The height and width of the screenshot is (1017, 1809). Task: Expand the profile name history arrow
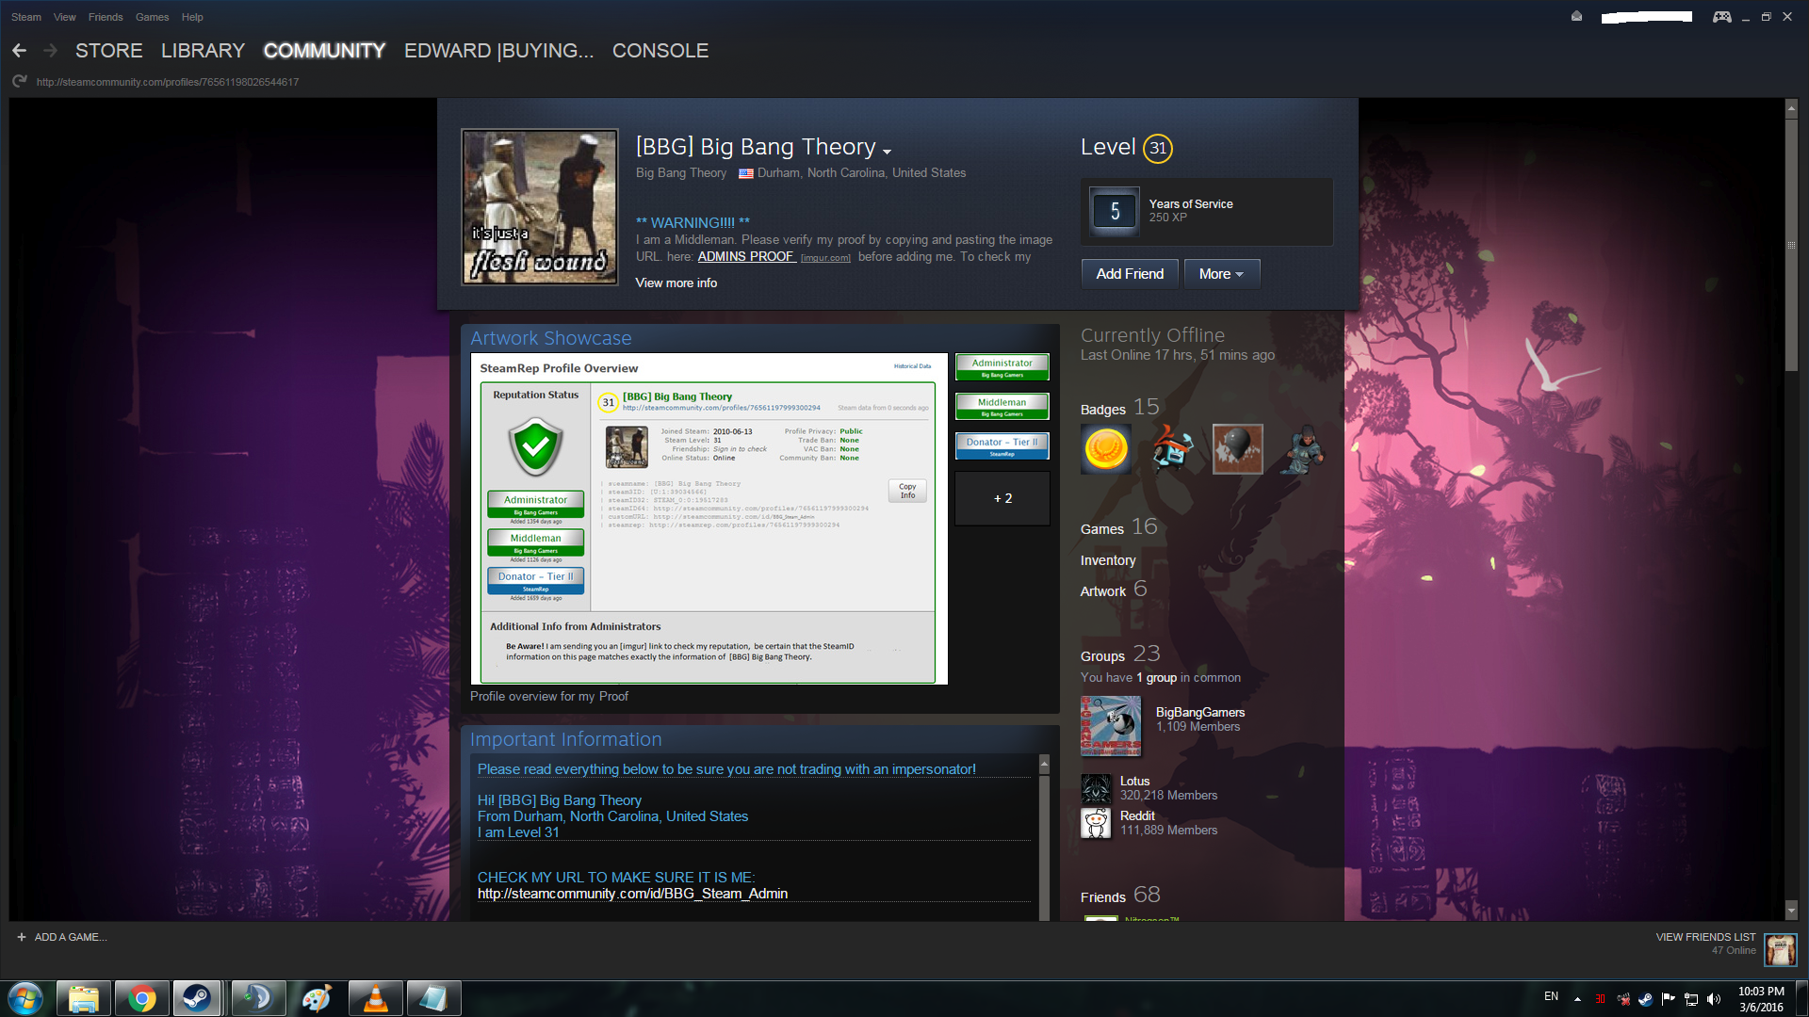(x=887, y=151)
